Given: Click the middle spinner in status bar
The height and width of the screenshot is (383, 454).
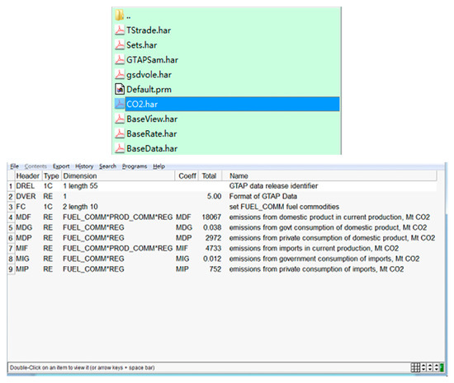Looking at the screenshot, I should point(430,367).
